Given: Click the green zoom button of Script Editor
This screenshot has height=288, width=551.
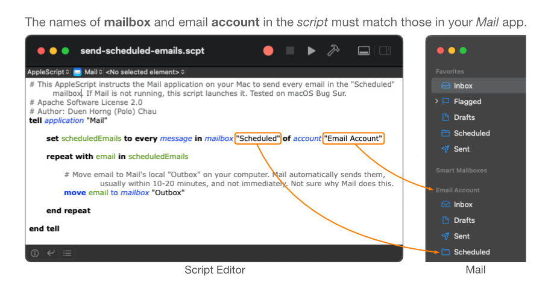Looking at the screenshot, I should coord(65,51).
